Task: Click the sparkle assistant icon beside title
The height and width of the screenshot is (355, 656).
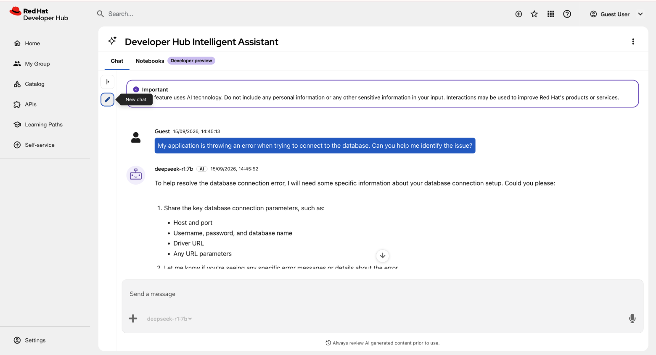Action: point(112,41)
